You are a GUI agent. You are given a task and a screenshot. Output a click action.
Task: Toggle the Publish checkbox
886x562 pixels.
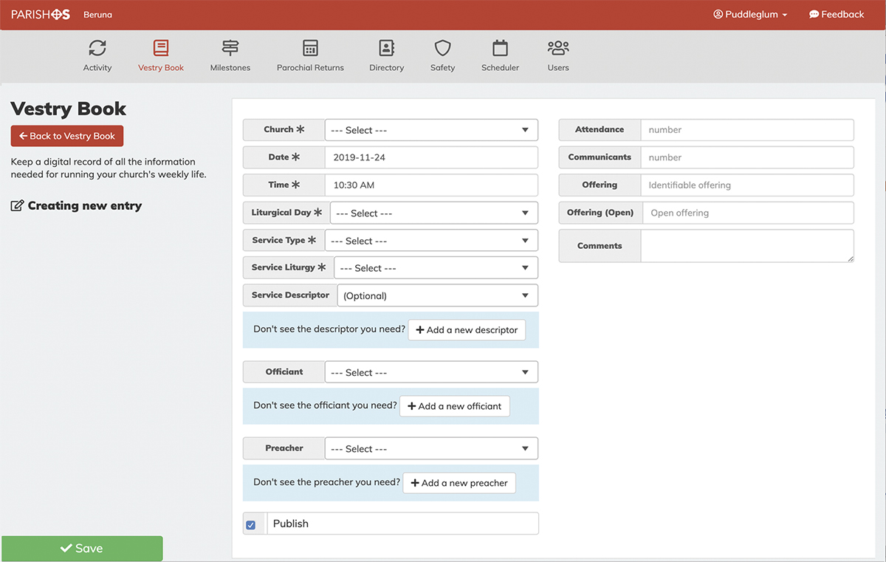(x=251, y=525)
